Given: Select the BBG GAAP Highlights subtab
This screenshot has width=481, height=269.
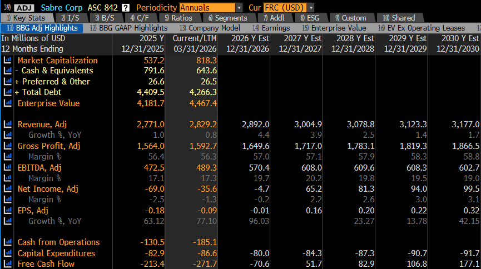Looking at the screenshot, I should 128,28.
